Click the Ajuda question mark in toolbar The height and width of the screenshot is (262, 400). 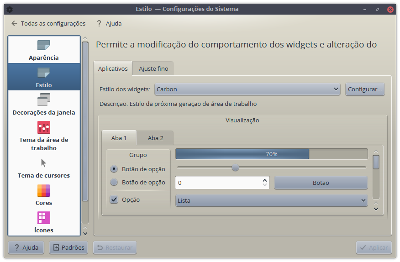(99, 23)
